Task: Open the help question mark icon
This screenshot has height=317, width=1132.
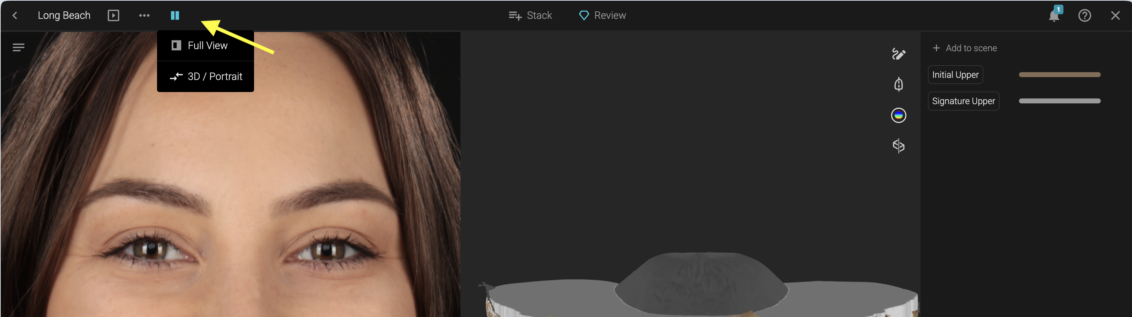Action: (1084, 16)
